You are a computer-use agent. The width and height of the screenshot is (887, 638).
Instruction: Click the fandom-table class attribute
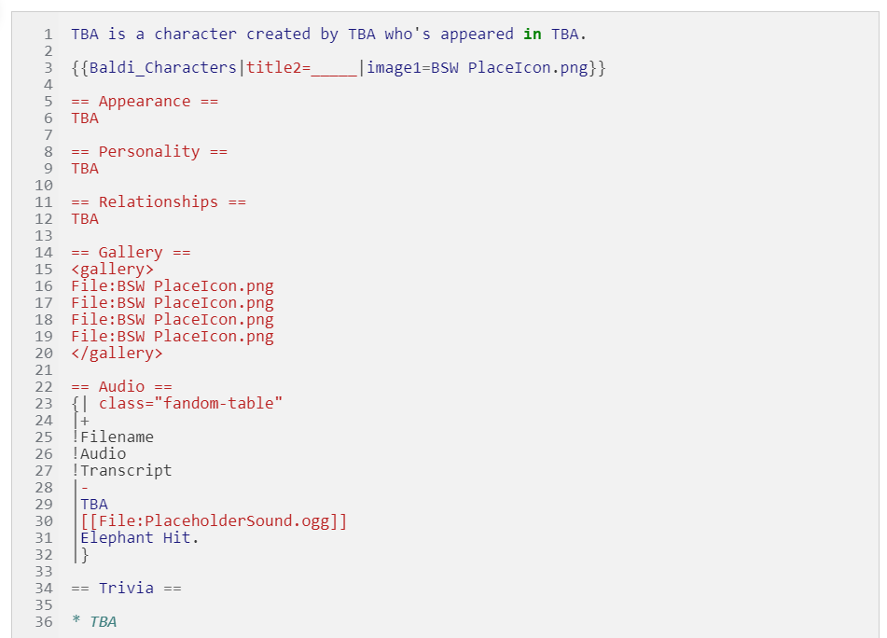[190, 404]
